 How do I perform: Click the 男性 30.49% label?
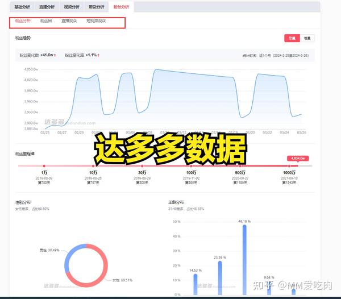tap(49, 250)
